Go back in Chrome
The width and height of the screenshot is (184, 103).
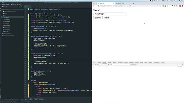[x=93, y=6]
